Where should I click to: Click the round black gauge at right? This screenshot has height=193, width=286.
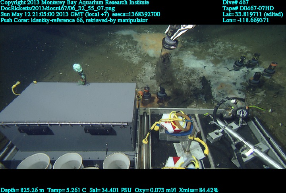click(x=241, y=112)
